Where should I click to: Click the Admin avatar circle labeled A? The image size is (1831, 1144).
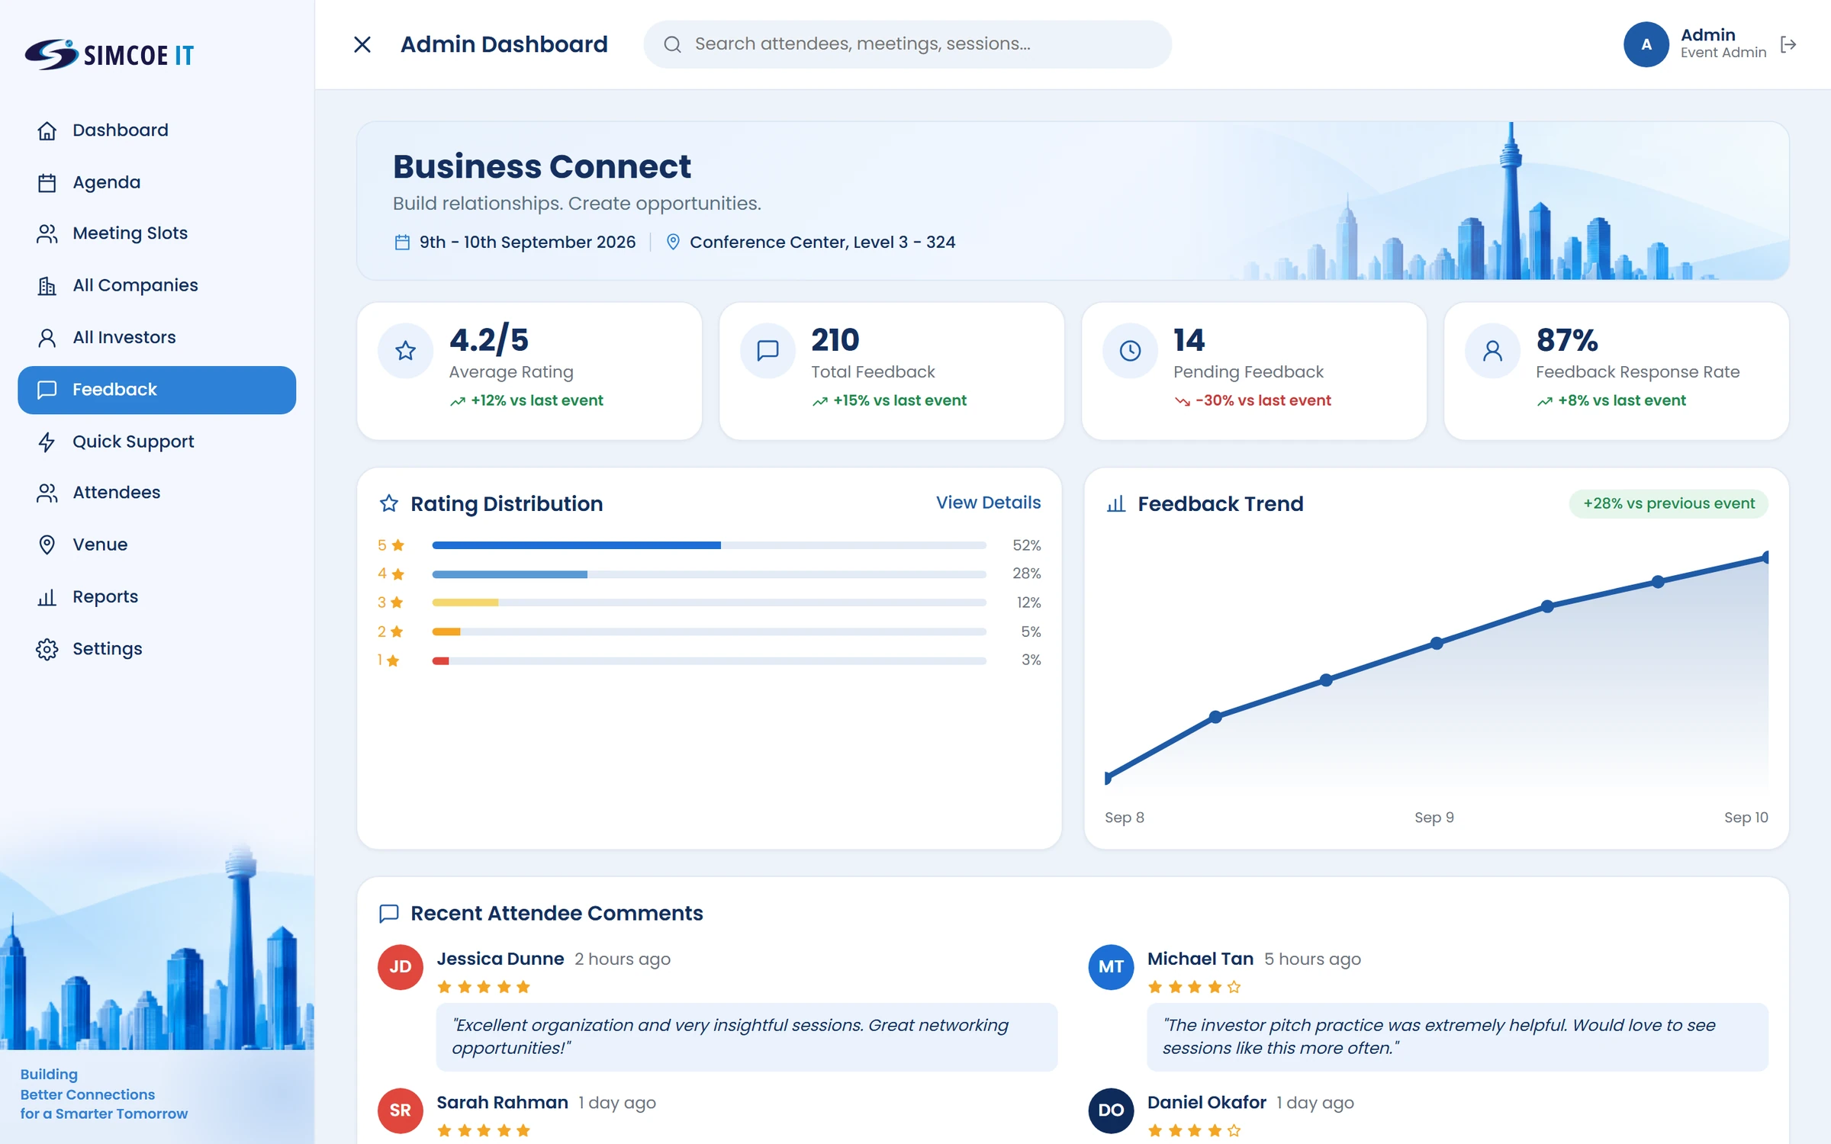click(x=1646, y=44)
